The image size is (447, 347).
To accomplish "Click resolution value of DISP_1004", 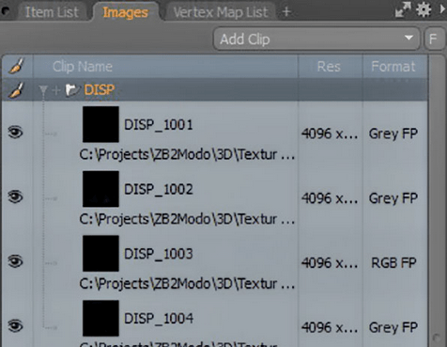I will pos(330,327).
